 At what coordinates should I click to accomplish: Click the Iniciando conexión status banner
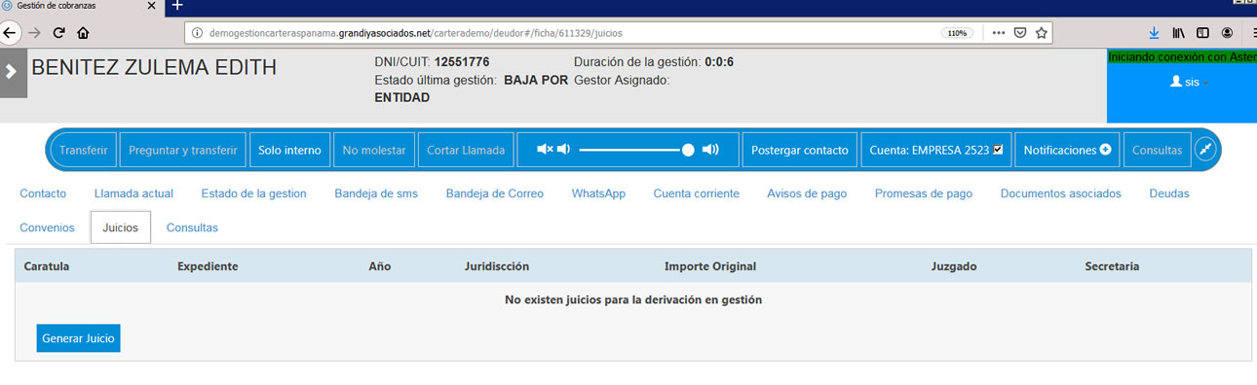[1182, 56]
